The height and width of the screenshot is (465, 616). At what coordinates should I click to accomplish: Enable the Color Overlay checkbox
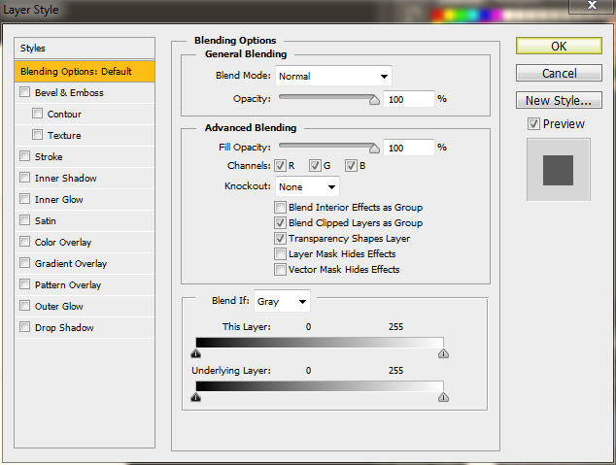point(24,242)
